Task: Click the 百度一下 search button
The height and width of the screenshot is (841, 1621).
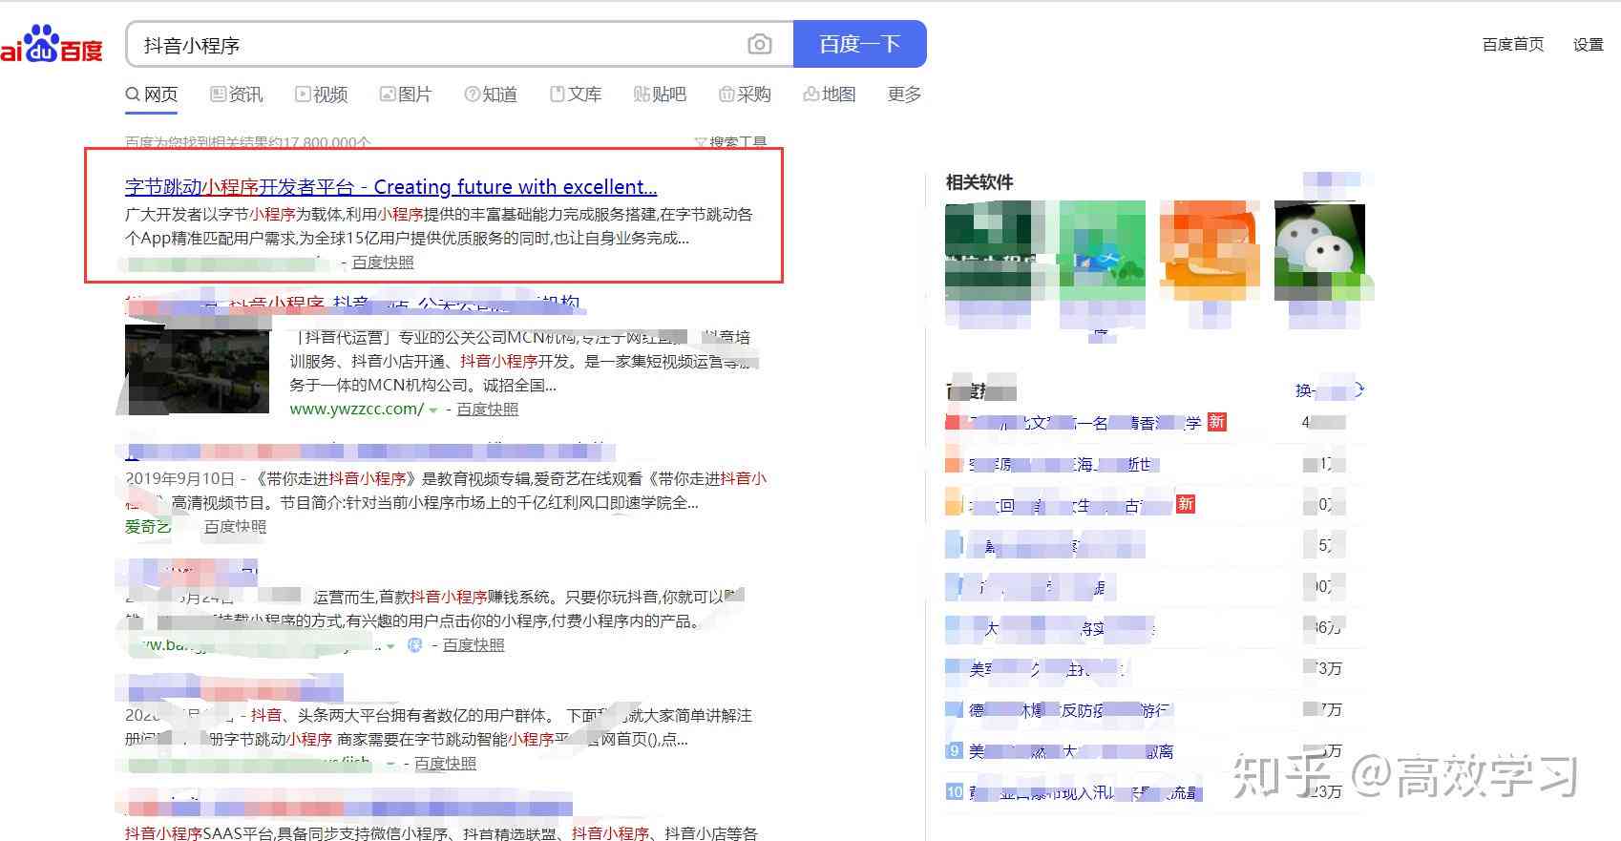Action: point(859,44)
